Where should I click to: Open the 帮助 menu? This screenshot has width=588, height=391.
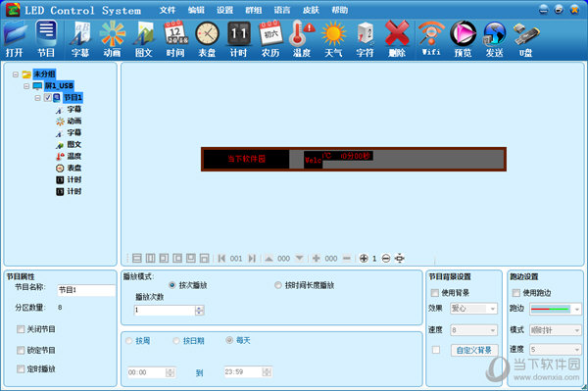(340, 10)
